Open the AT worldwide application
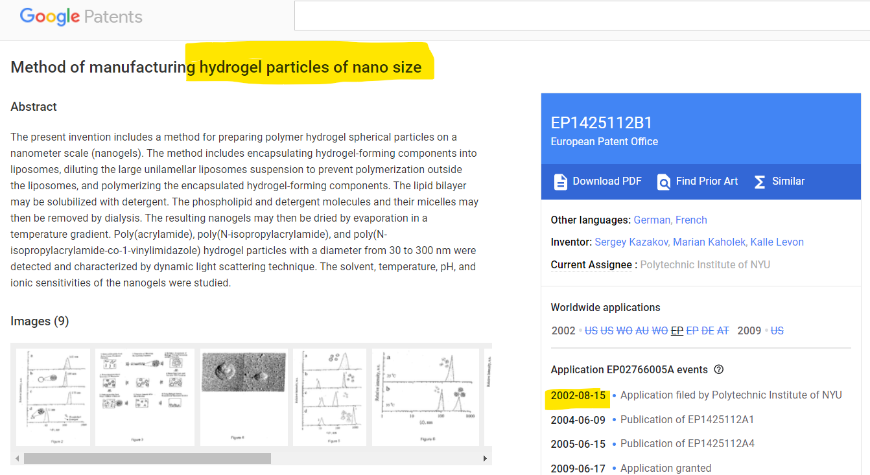The height and width of the screenshot is (475, 870). tap(723, 330)
